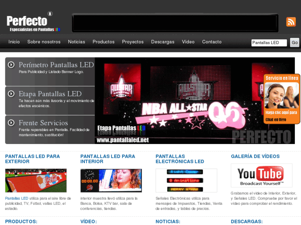Select the Etapa Pantallas LED slide title
This screenshot has height=225, width=301.
pyautogui.click(x=50, y=94)
